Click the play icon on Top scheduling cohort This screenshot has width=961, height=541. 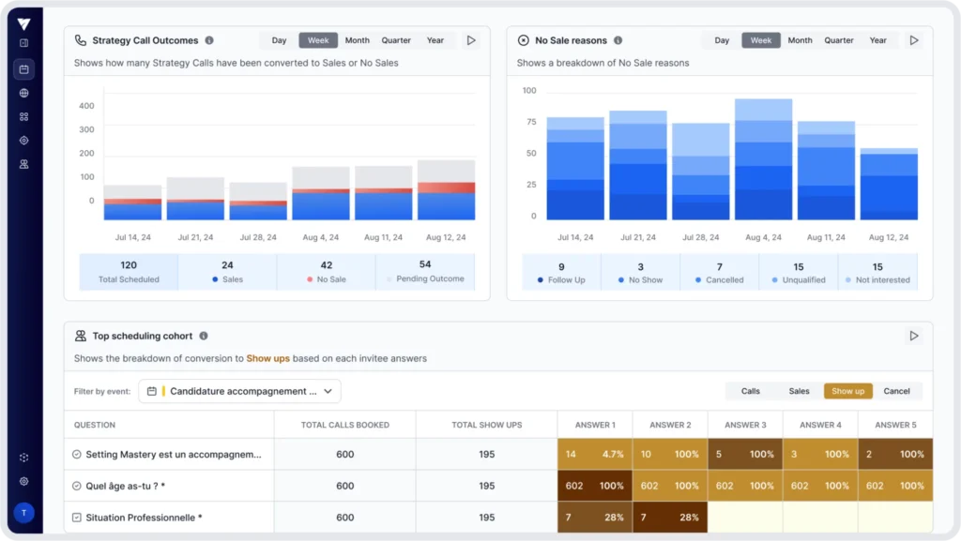[914, 336]
